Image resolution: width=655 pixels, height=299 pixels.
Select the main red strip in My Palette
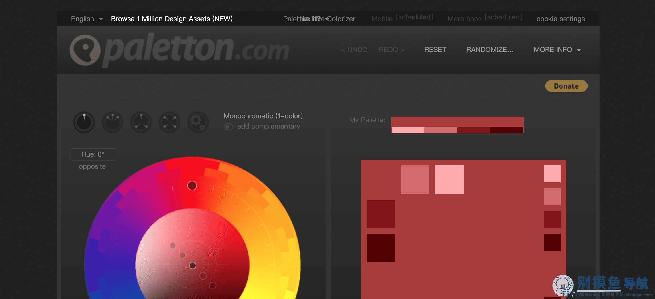pyautogui.click(x=457, y=122)
